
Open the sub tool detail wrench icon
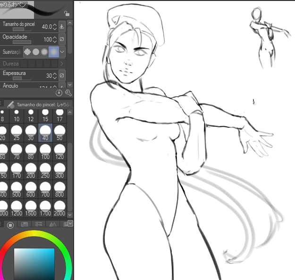click(68, 93)
